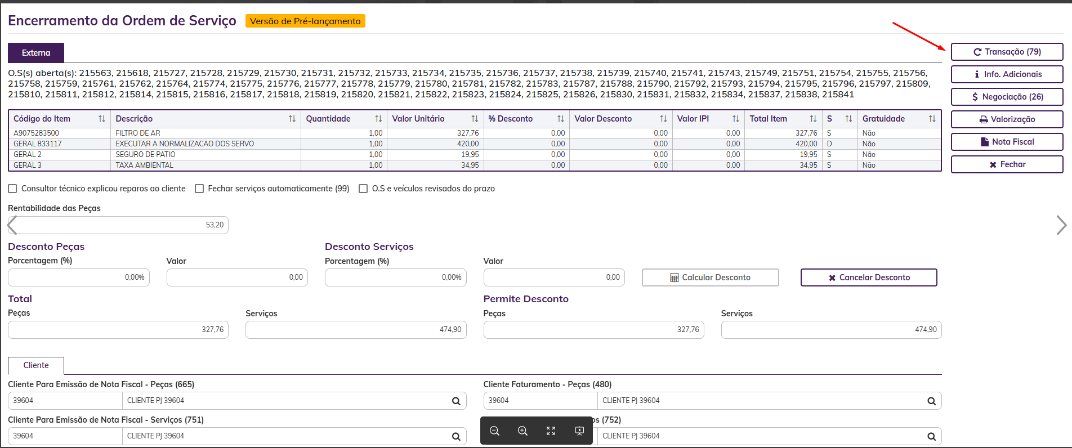Click the magnifier in the (752) client field
1072x448 pixels.
[x=932, y=436]
